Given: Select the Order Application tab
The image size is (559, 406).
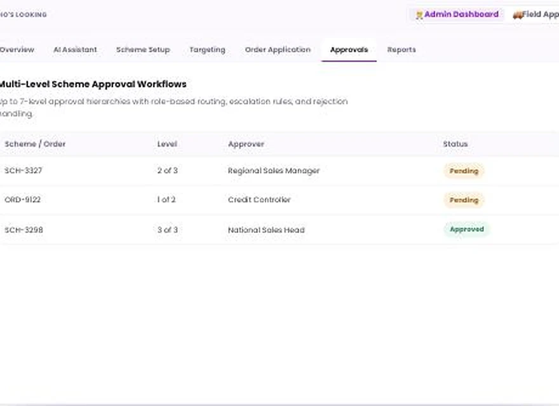Looking at the screenshot, I should click(x=278, y=50).
